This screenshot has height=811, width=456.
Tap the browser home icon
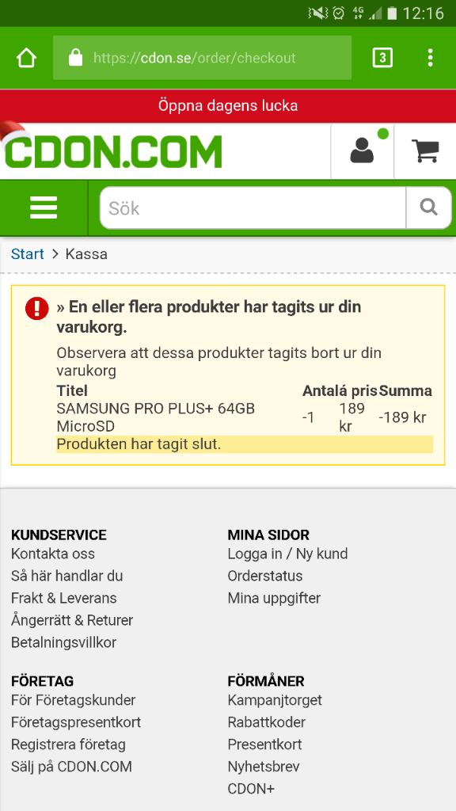(26, 58)
